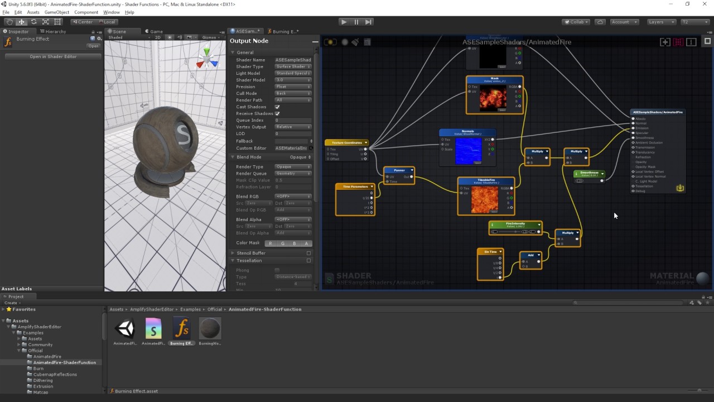Click the Play button
Screen dimensions: 714x402
[344, 22]
